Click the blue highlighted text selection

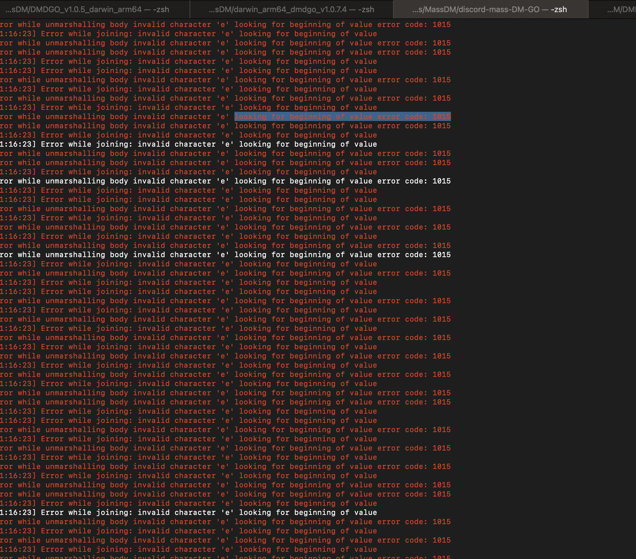click(342, 117)
